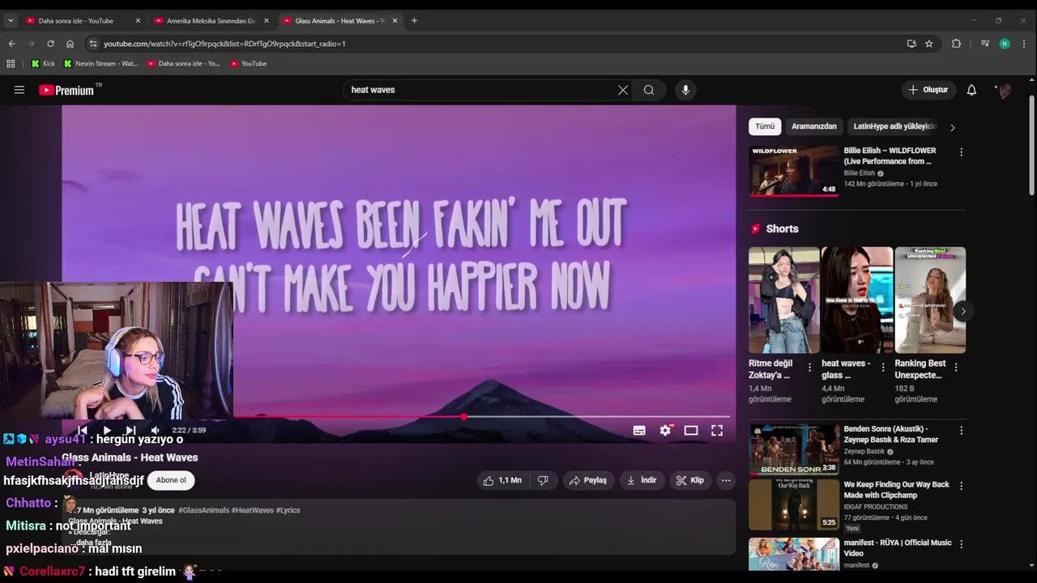Download the video with İndir

pyautogui.click(x=641, y=480)
